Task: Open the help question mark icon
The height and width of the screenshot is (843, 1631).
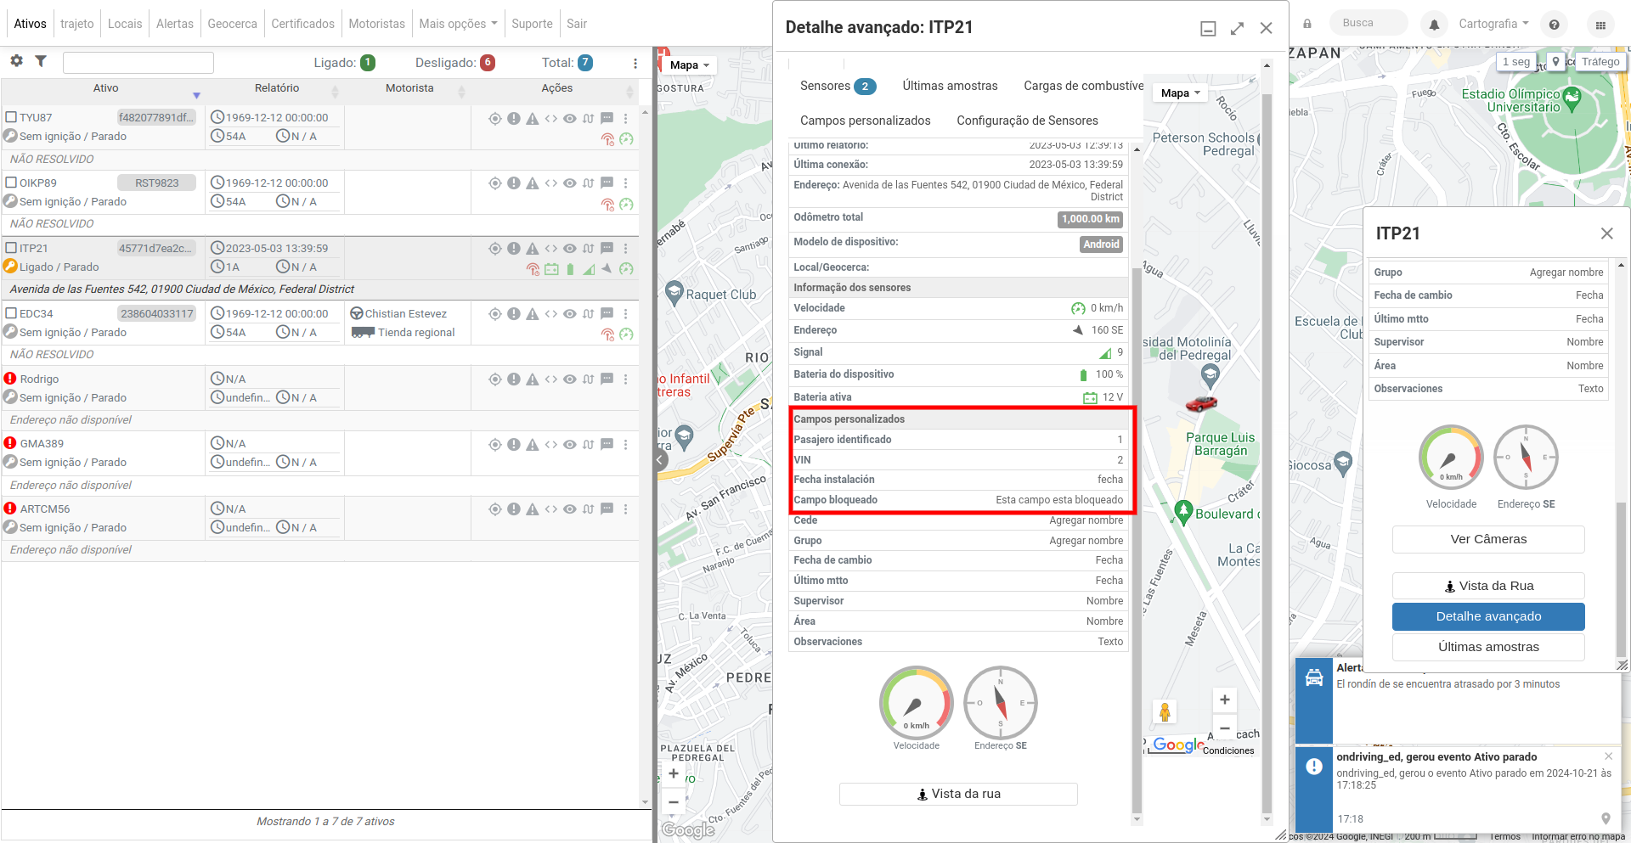Action: click(x=1554, y=25)
